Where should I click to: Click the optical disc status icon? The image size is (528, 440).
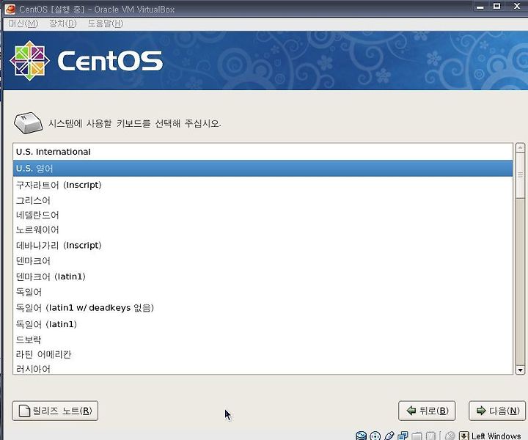click(375, 436)
